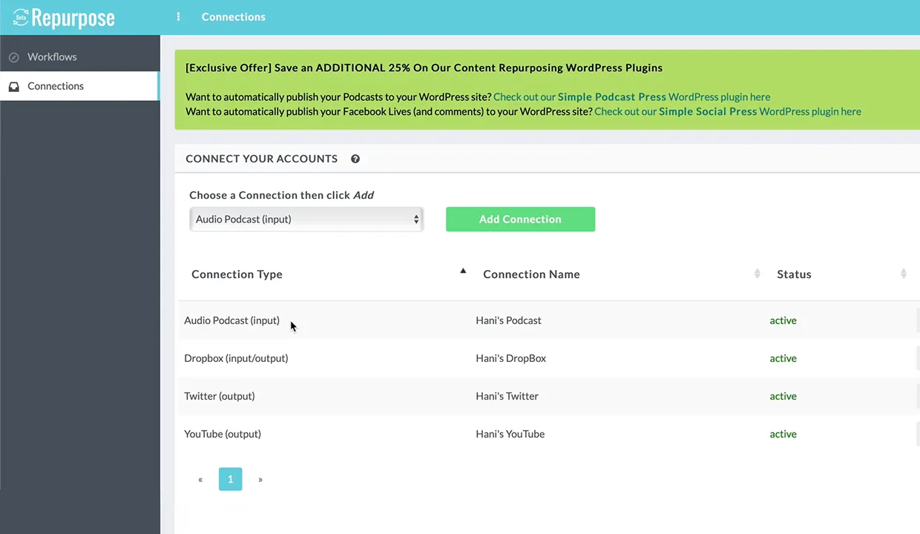Open the three-dot menu beside Connections title
Image resolution: width=920 pixels, height=534 pixels.
[x=178, y=16]
